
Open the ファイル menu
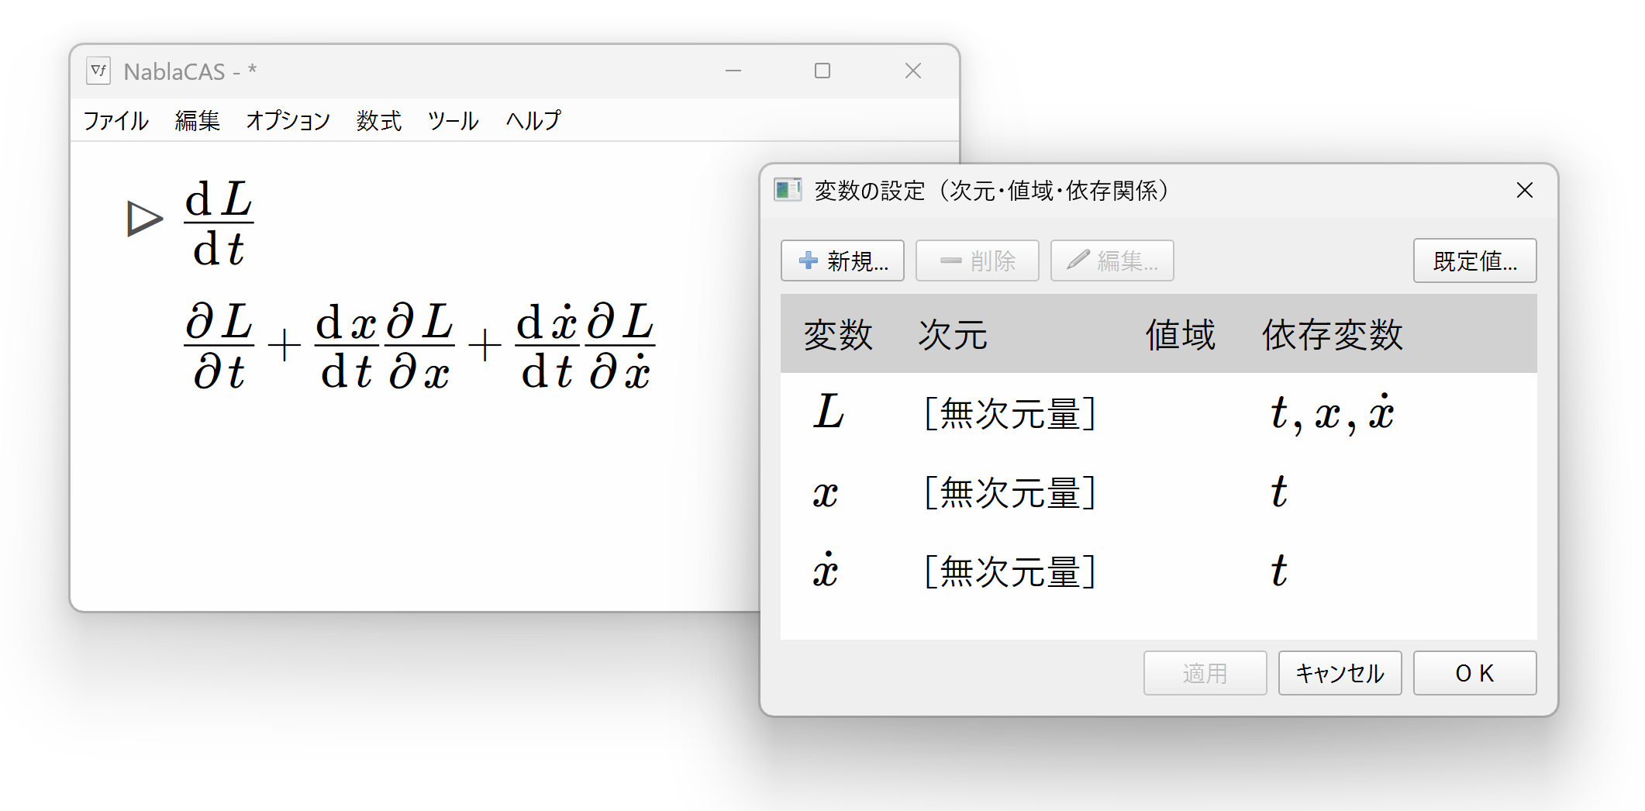115,121
